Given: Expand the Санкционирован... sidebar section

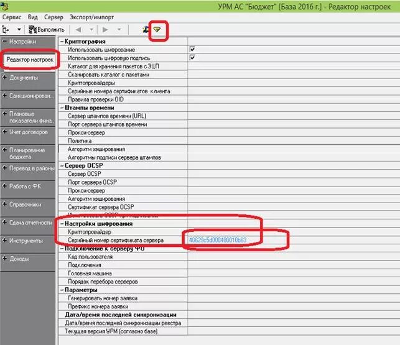Looking at the screenshot, I should tap(4, 95).
